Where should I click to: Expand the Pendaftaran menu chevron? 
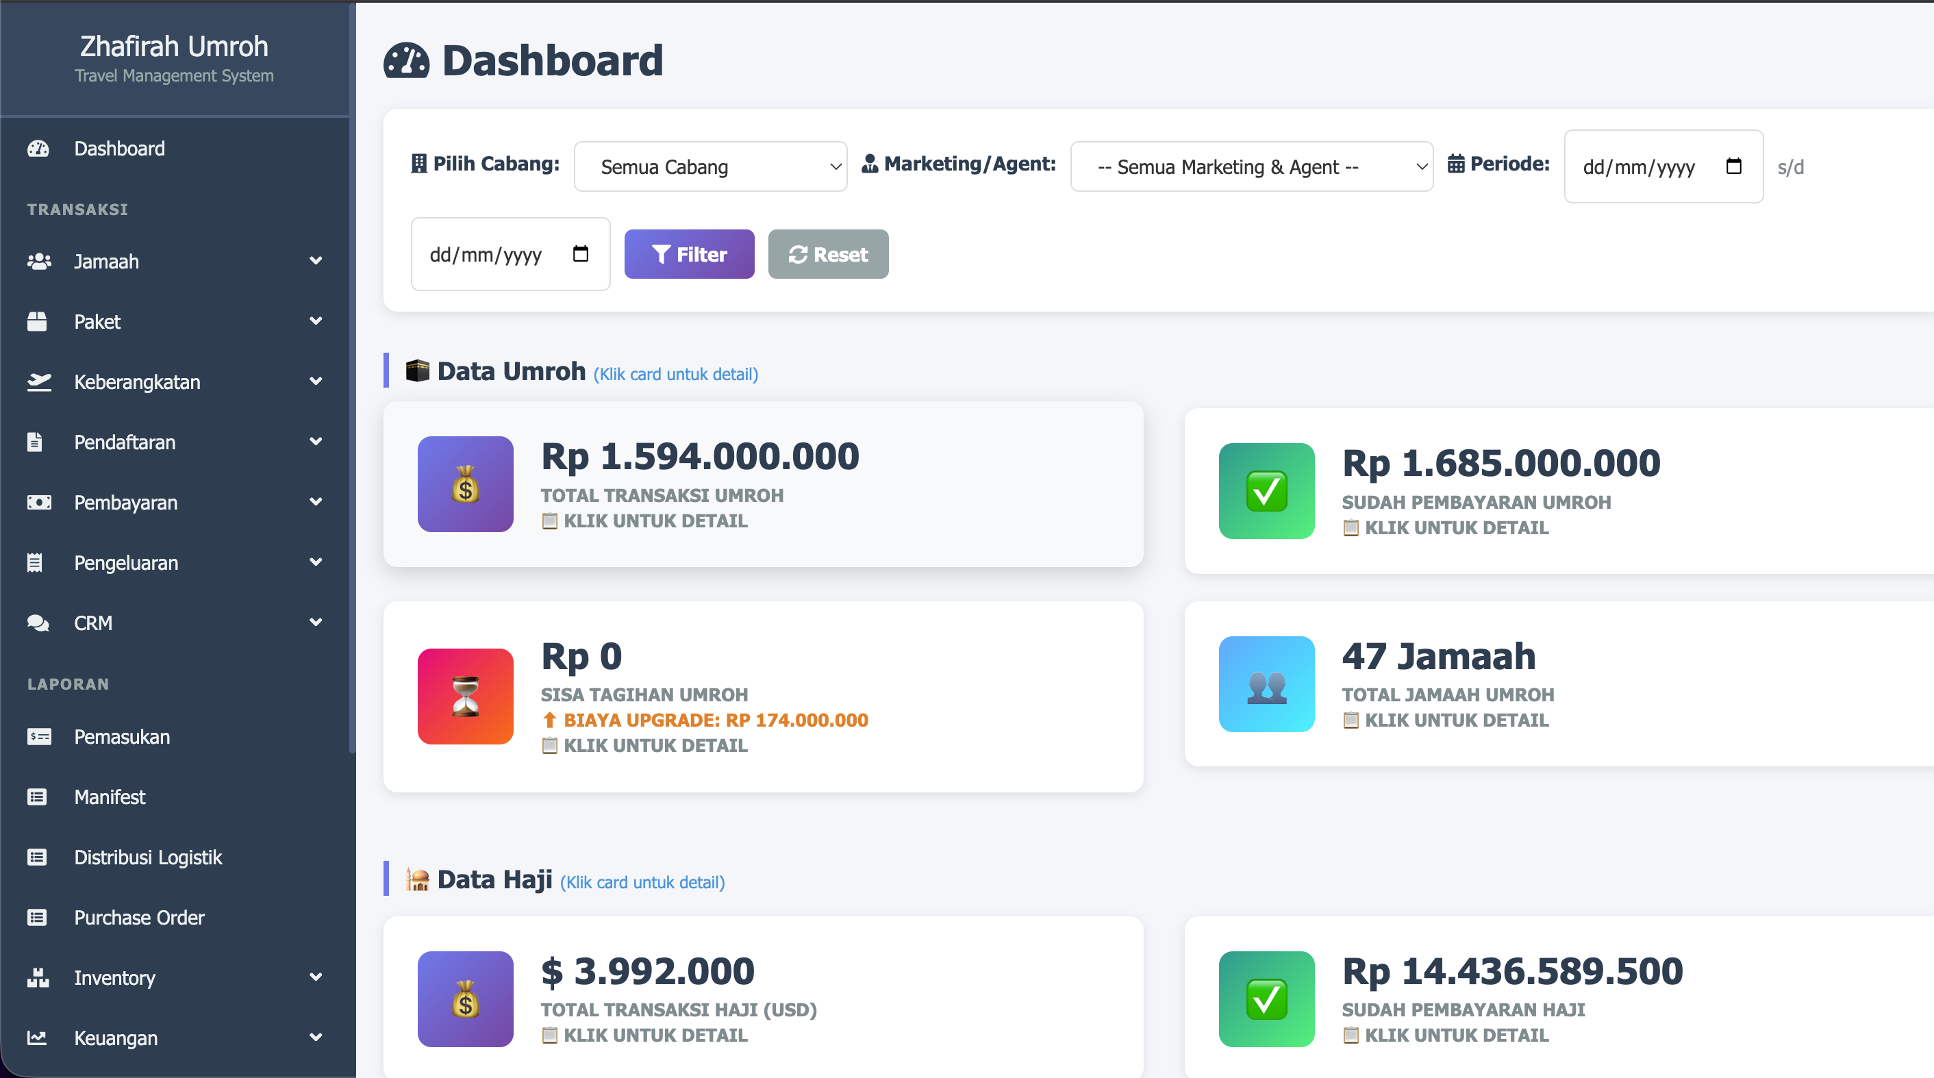tap(316, 442)
